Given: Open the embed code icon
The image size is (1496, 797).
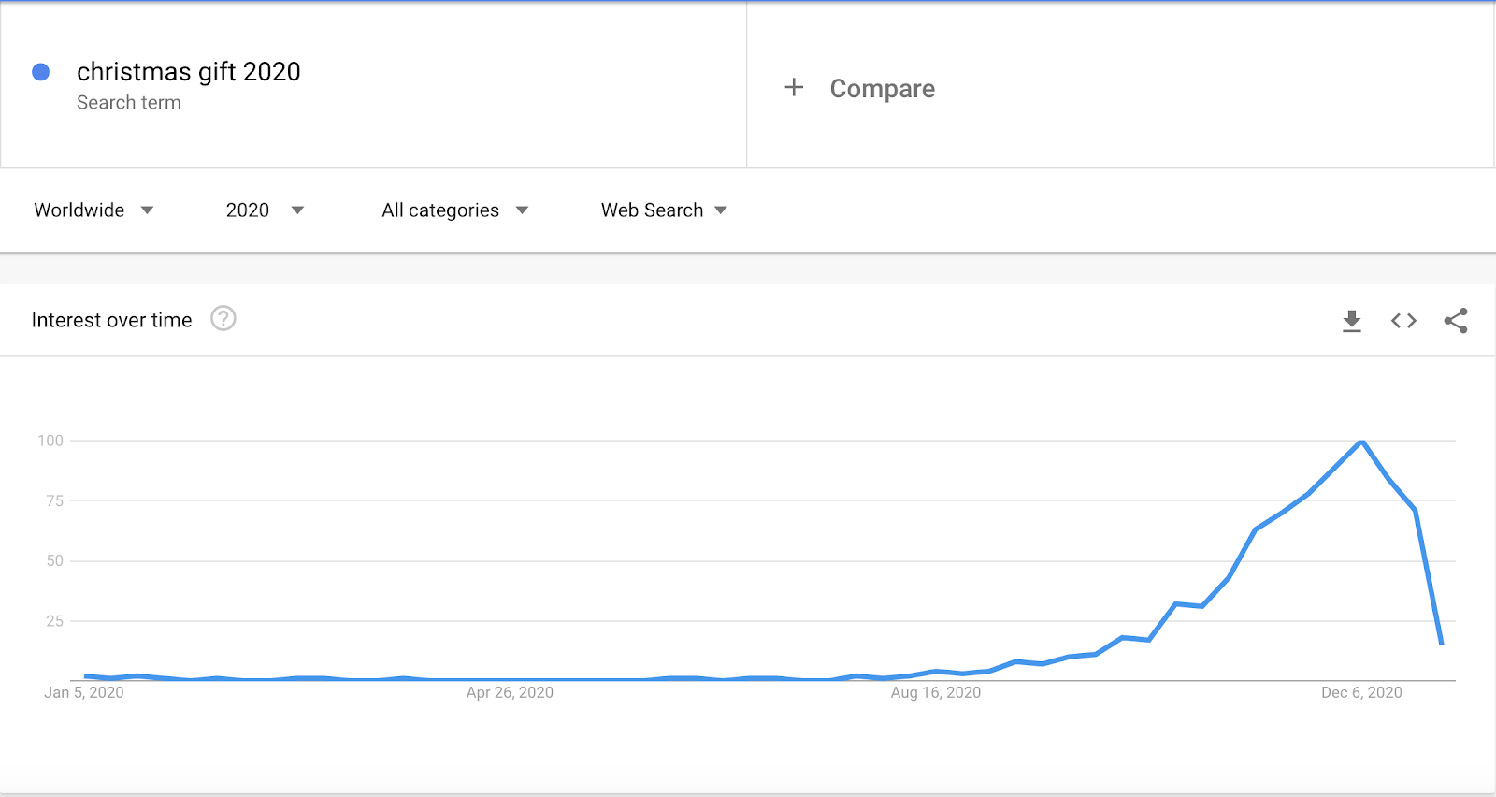Looking at the screenshot, I should click(x=1403, y=321).
